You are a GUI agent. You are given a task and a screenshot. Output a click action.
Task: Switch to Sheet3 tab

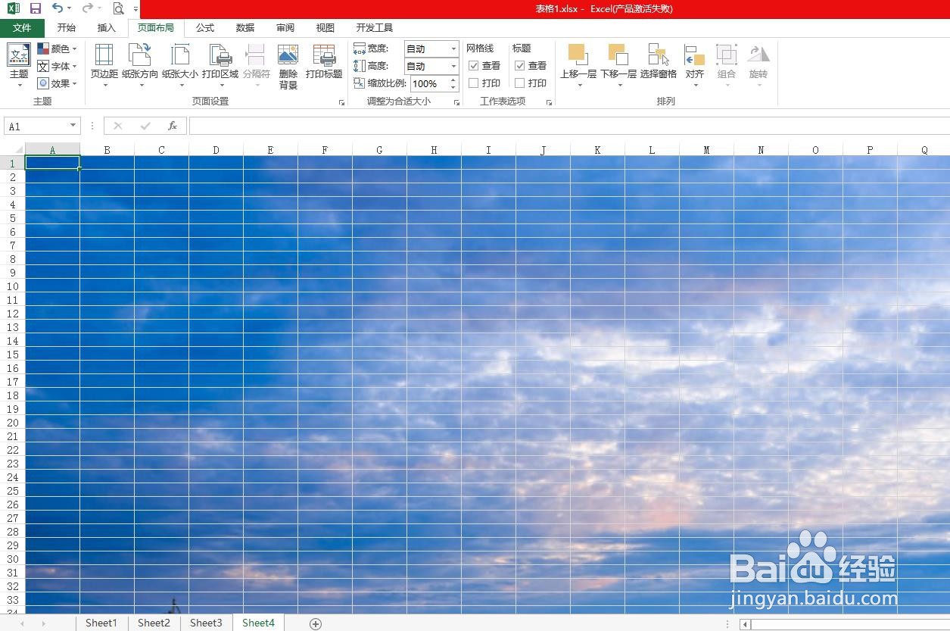(x=206, y=623)
